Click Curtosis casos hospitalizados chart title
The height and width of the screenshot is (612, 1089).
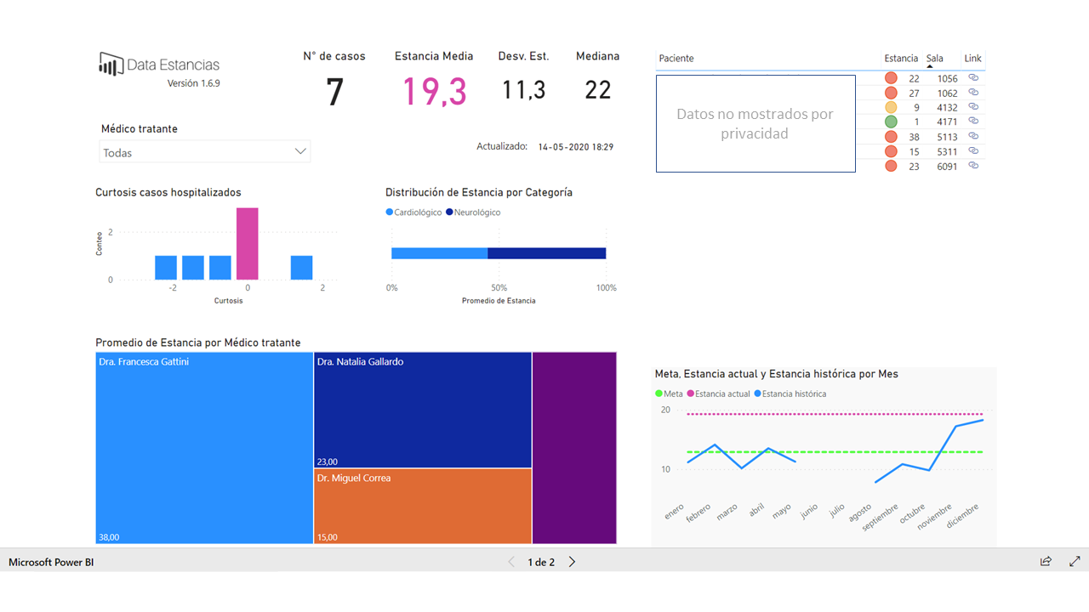click(x=168, y=193)
